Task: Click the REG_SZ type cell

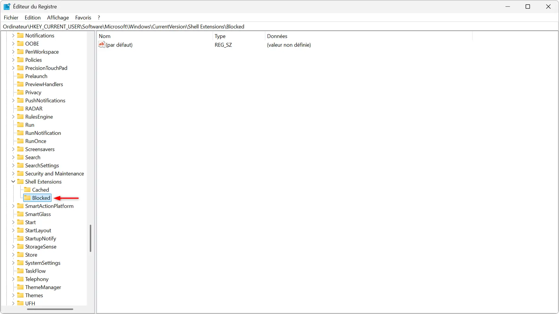Action: [223, 45]
